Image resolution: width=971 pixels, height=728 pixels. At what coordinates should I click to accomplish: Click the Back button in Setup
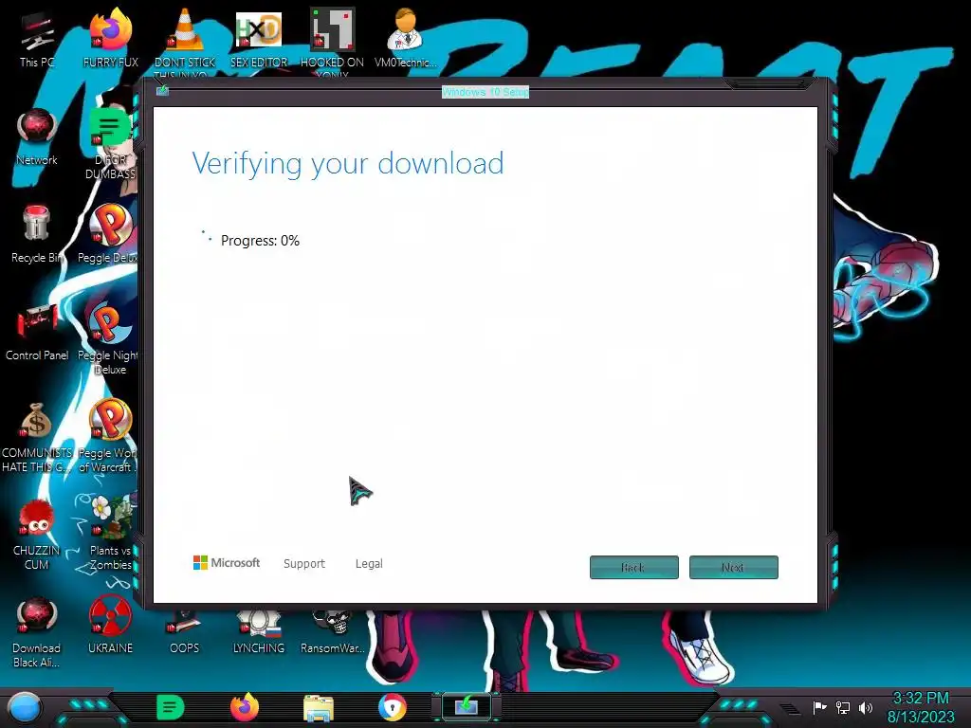click(634, 567)
